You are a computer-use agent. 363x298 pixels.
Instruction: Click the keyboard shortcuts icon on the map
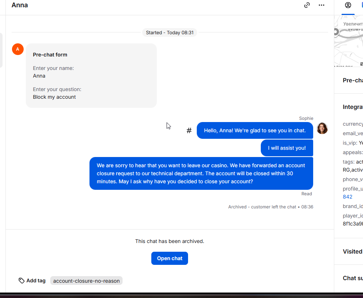point(362,64)
